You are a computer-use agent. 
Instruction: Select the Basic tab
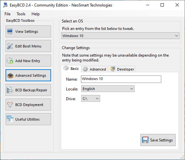click(x=71, y=69)
